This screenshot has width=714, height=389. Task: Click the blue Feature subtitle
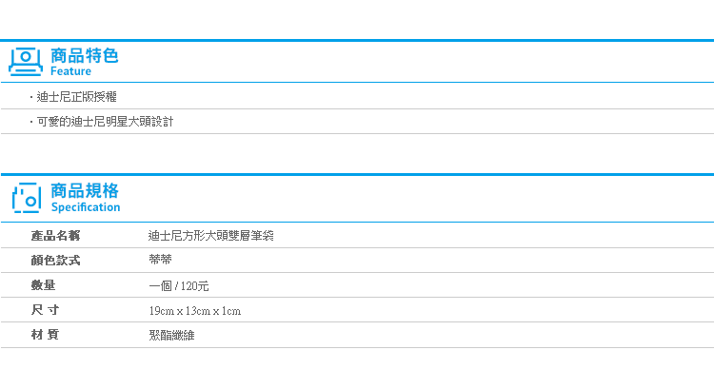pyautogui.click(x=70, y=71)
